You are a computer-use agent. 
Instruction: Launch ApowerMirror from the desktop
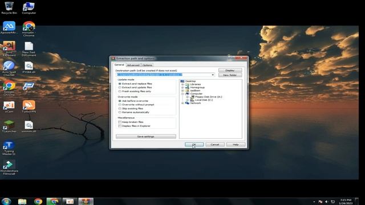[x=9, y=28]
